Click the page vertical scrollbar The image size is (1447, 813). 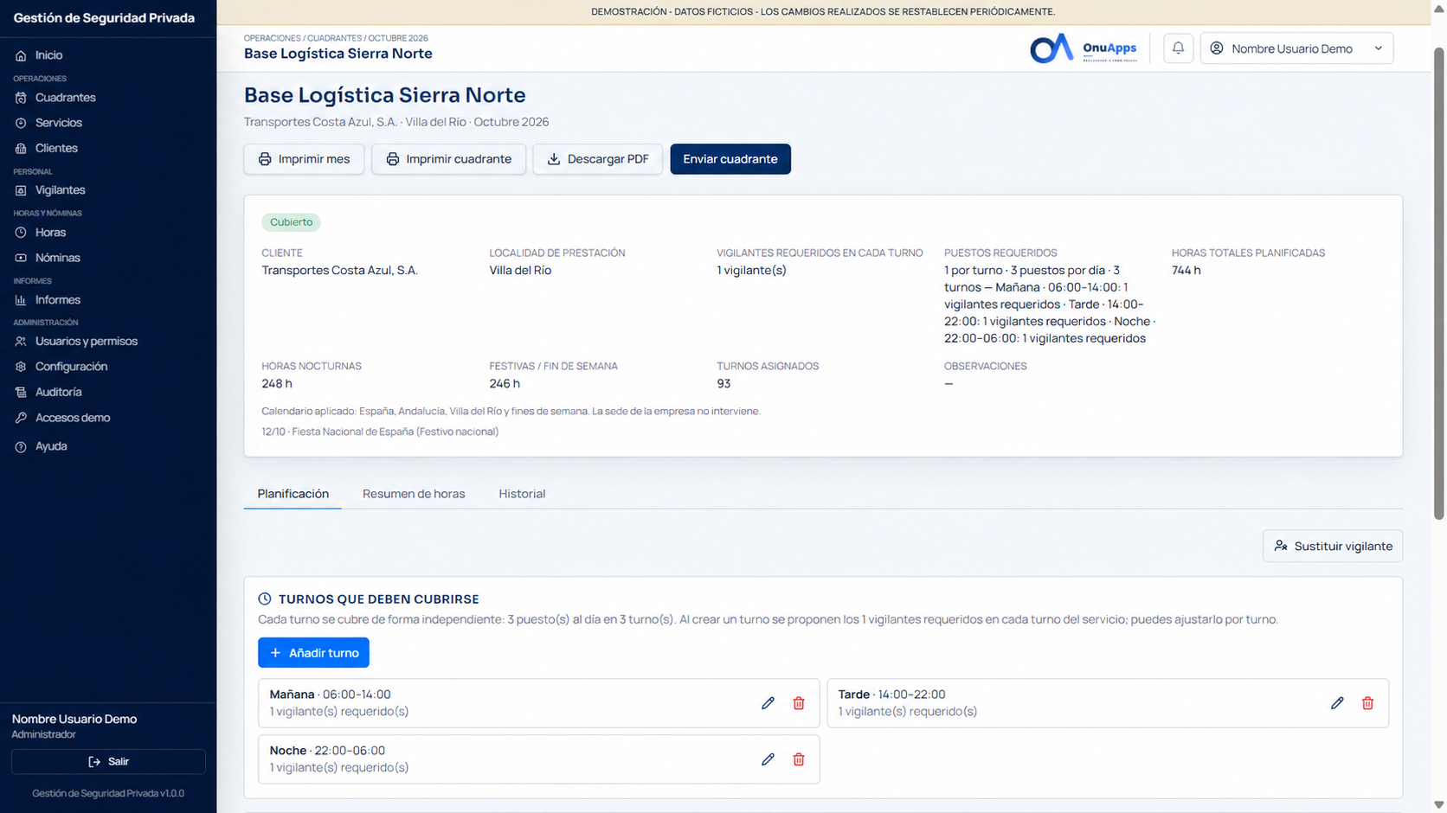point(1439,284)
